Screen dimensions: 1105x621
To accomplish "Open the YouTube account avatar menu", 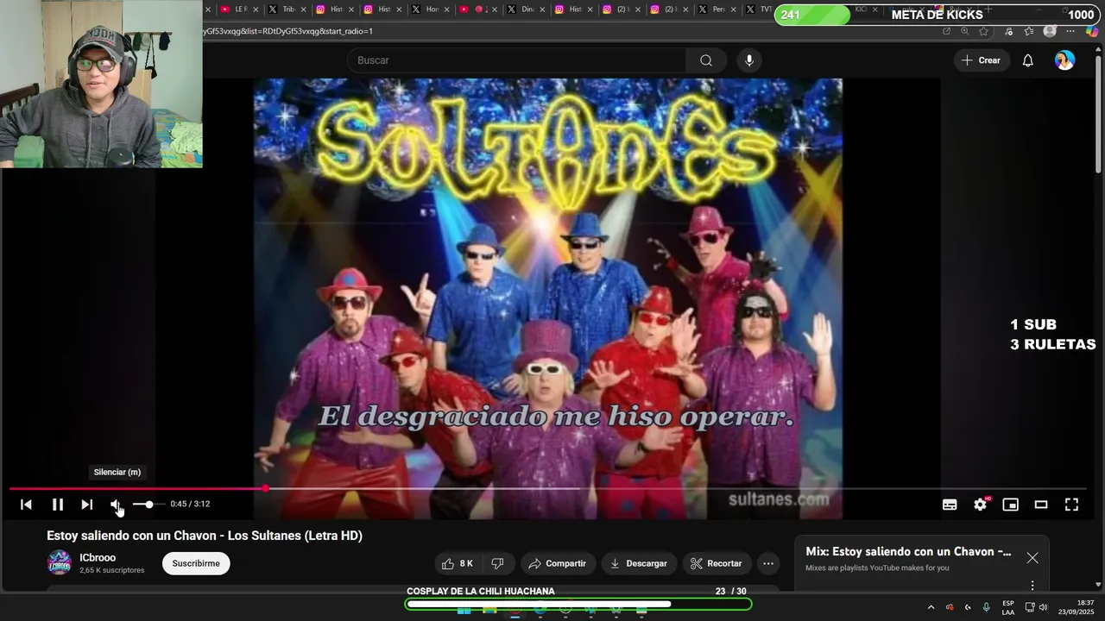I will pyautogui.click(x=1064, y=60).
